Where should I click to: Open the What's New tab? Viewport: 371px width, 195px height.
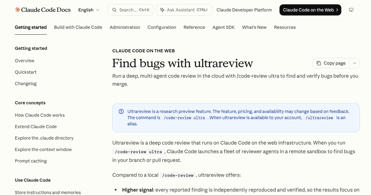254,27
